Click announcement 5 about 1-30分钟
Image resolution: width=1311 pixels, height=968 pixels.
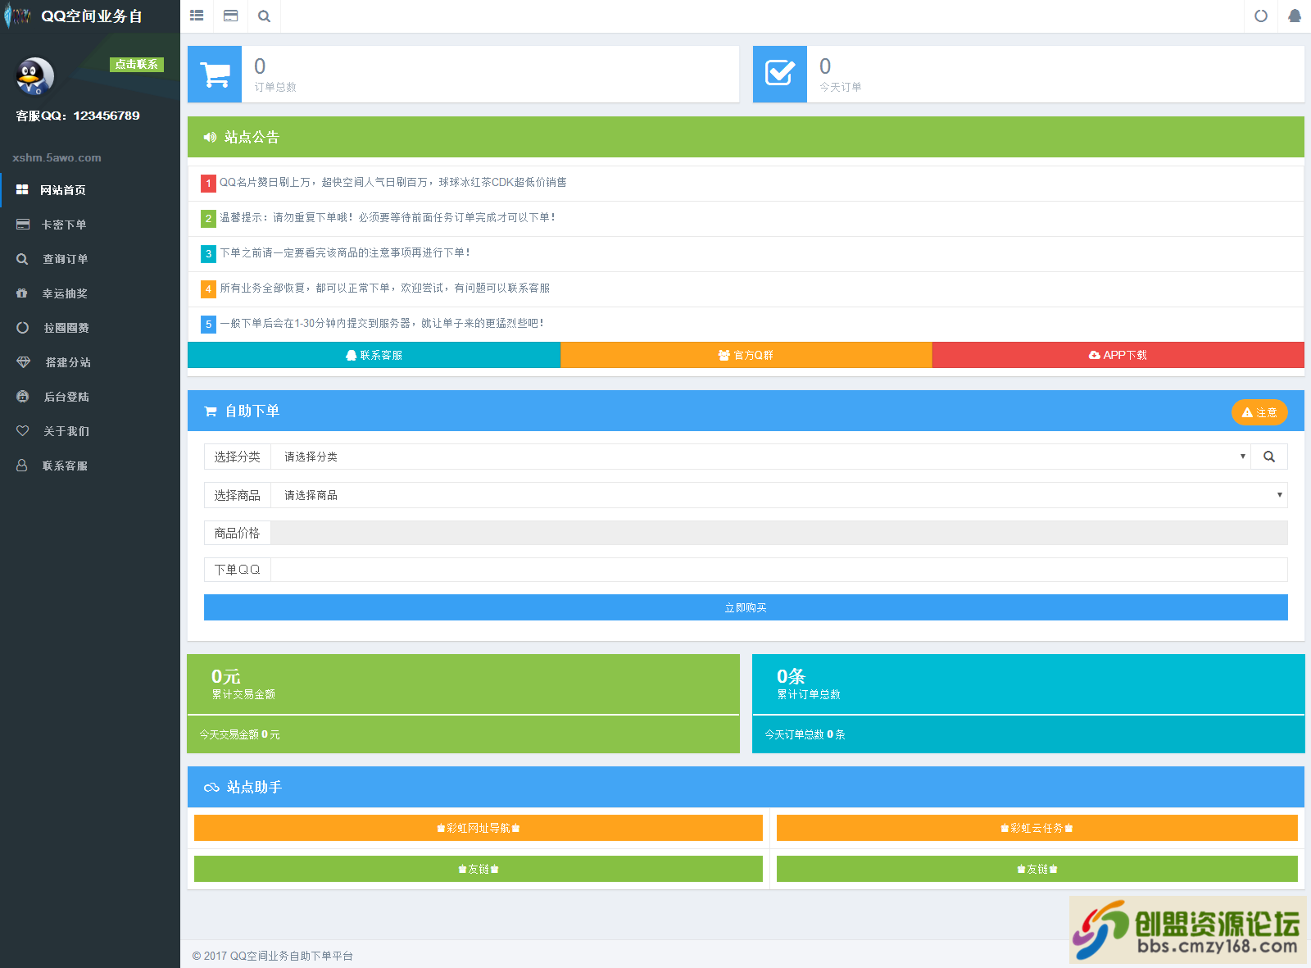(x=381, y=324)
